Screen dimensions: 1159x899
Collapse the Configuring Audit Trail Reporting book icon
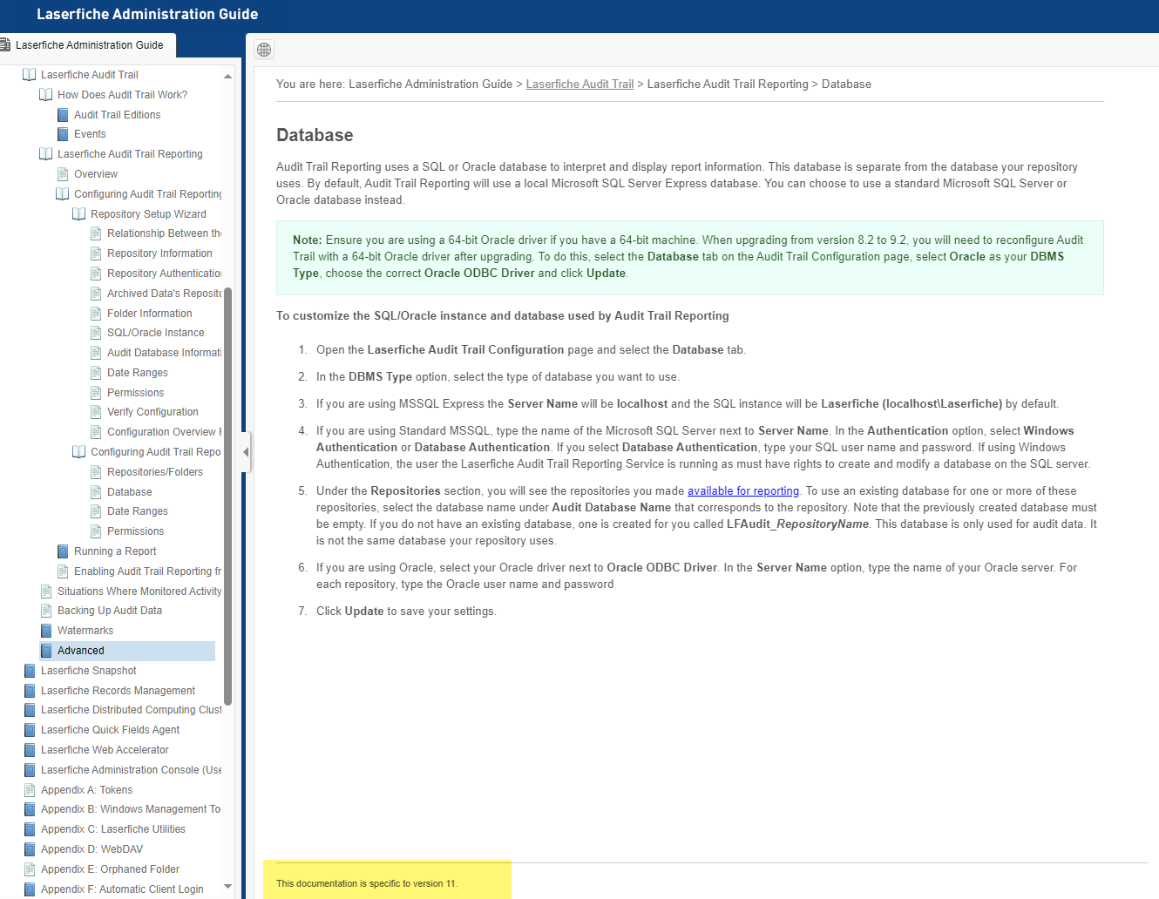point(63,194)
